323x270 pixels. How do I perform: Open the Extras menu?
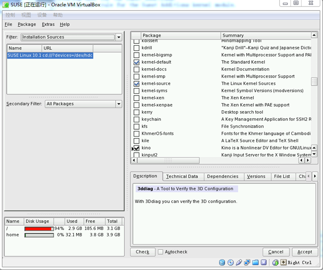point(48,24)
